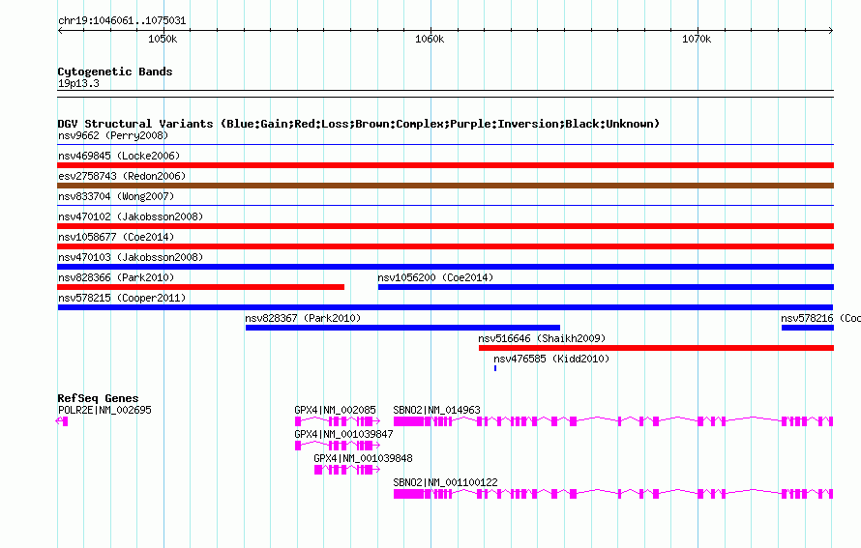This screenshot has width=861, height=548.
Task: Select the GPX4|NM_002085 transcript glyph
Action: point(338,421)
